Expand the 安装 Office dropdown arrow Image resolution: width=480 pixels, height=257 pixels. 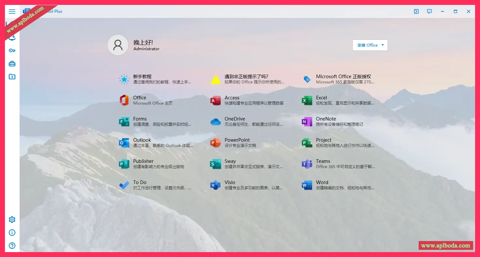tap(383, 45)
